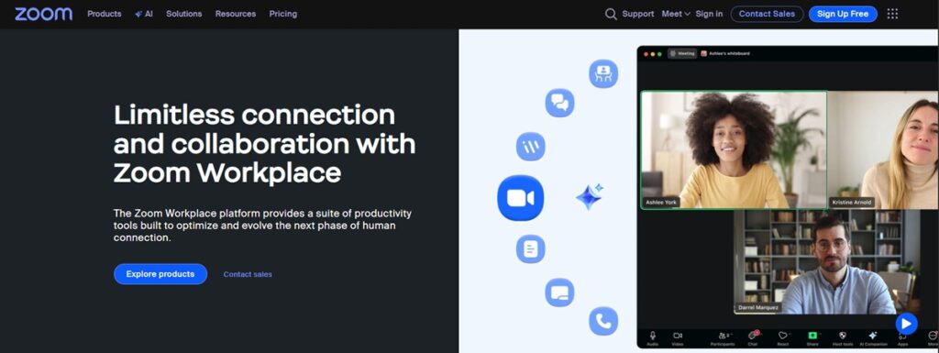Click the Explore products button
The height and width of the screenshot is (353, 939).
(160, 274)
